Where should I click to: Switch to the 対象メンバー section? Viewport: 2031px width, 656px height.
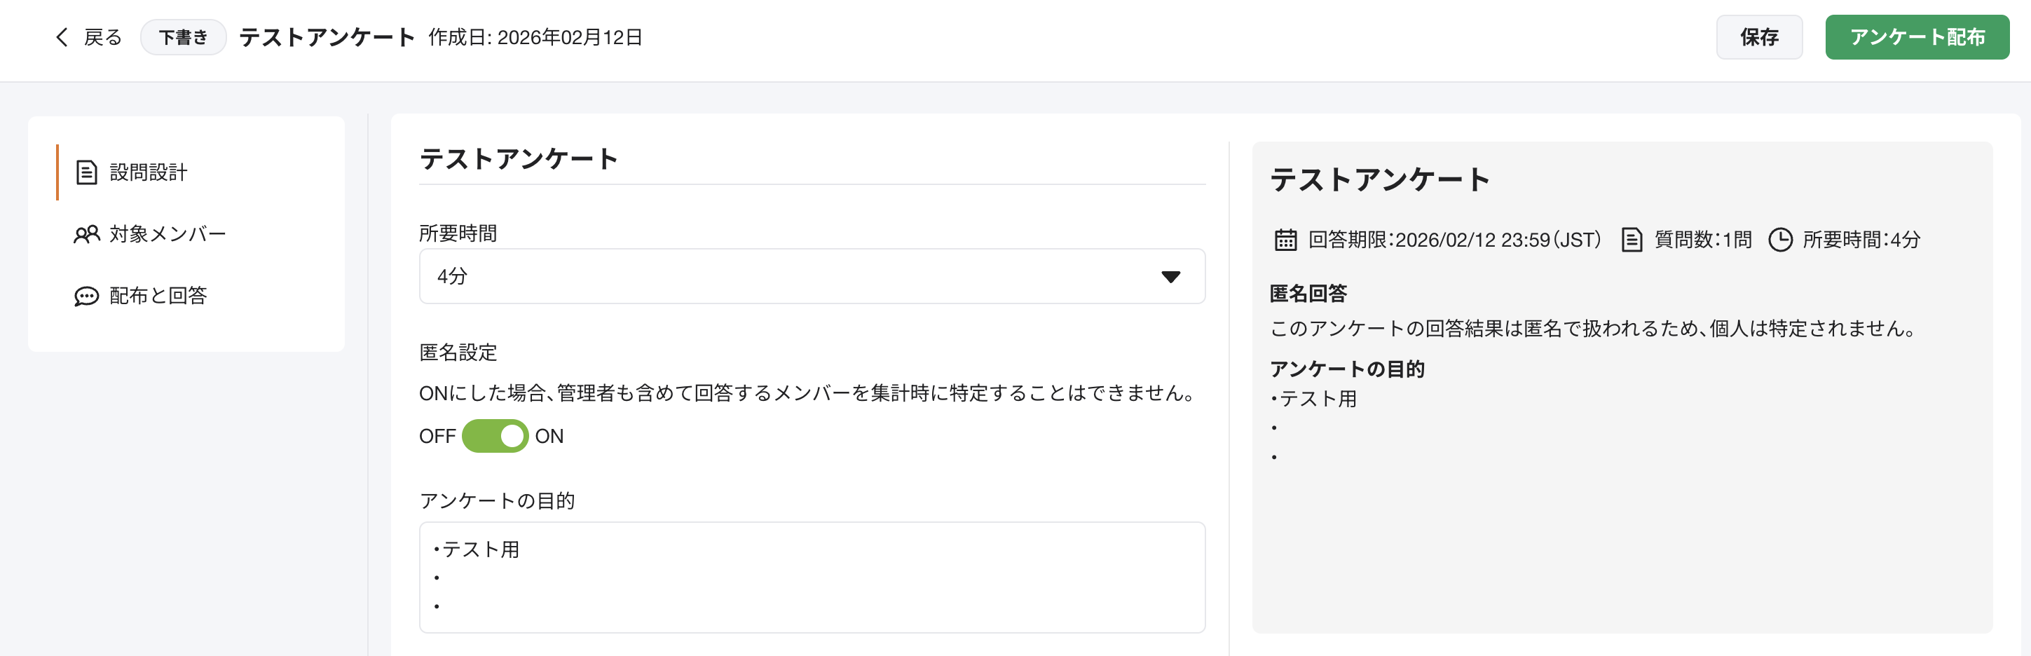[167, 233]
